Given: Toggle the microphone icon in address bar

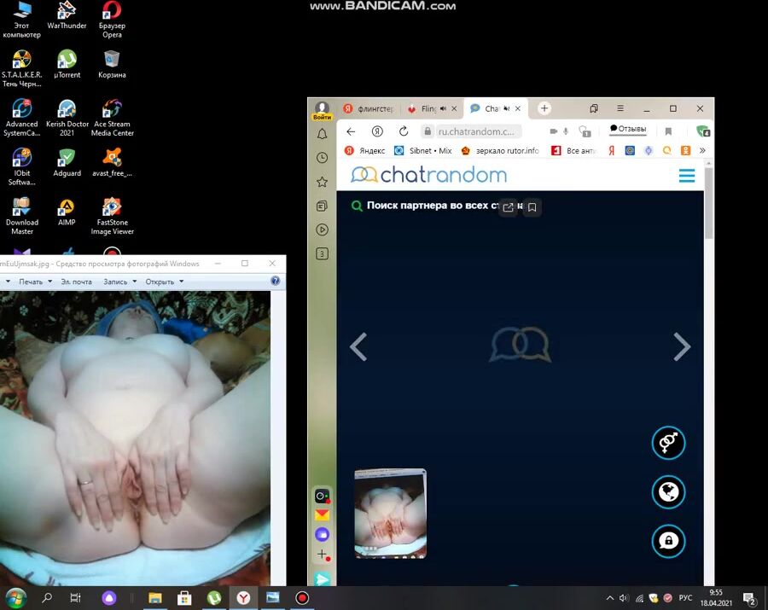Looking at the screenshot, I should point(565,131).
